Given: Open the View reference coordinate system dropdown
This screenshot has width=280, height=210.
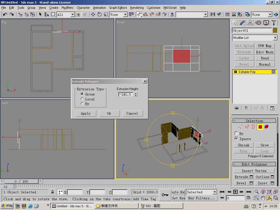Looking at the screenshot, I should (126, 14).
